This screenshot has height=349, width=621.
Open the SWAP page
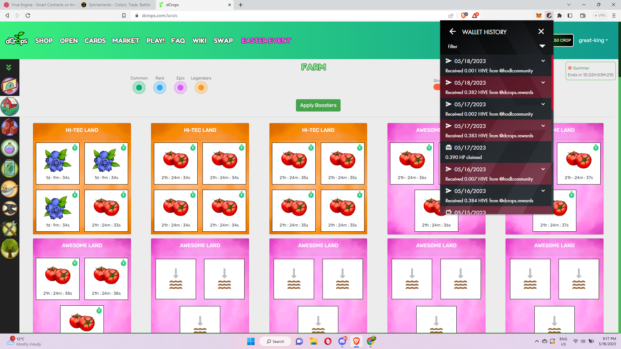[223, 41]
